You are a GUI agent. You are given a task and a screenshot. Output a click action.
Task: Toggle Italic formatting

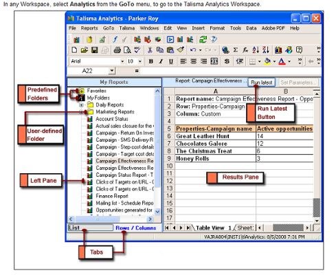161,61
